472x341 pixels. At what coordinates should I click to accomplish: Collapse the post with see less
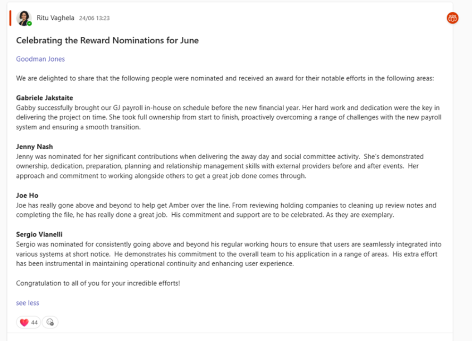click(27, 303)
